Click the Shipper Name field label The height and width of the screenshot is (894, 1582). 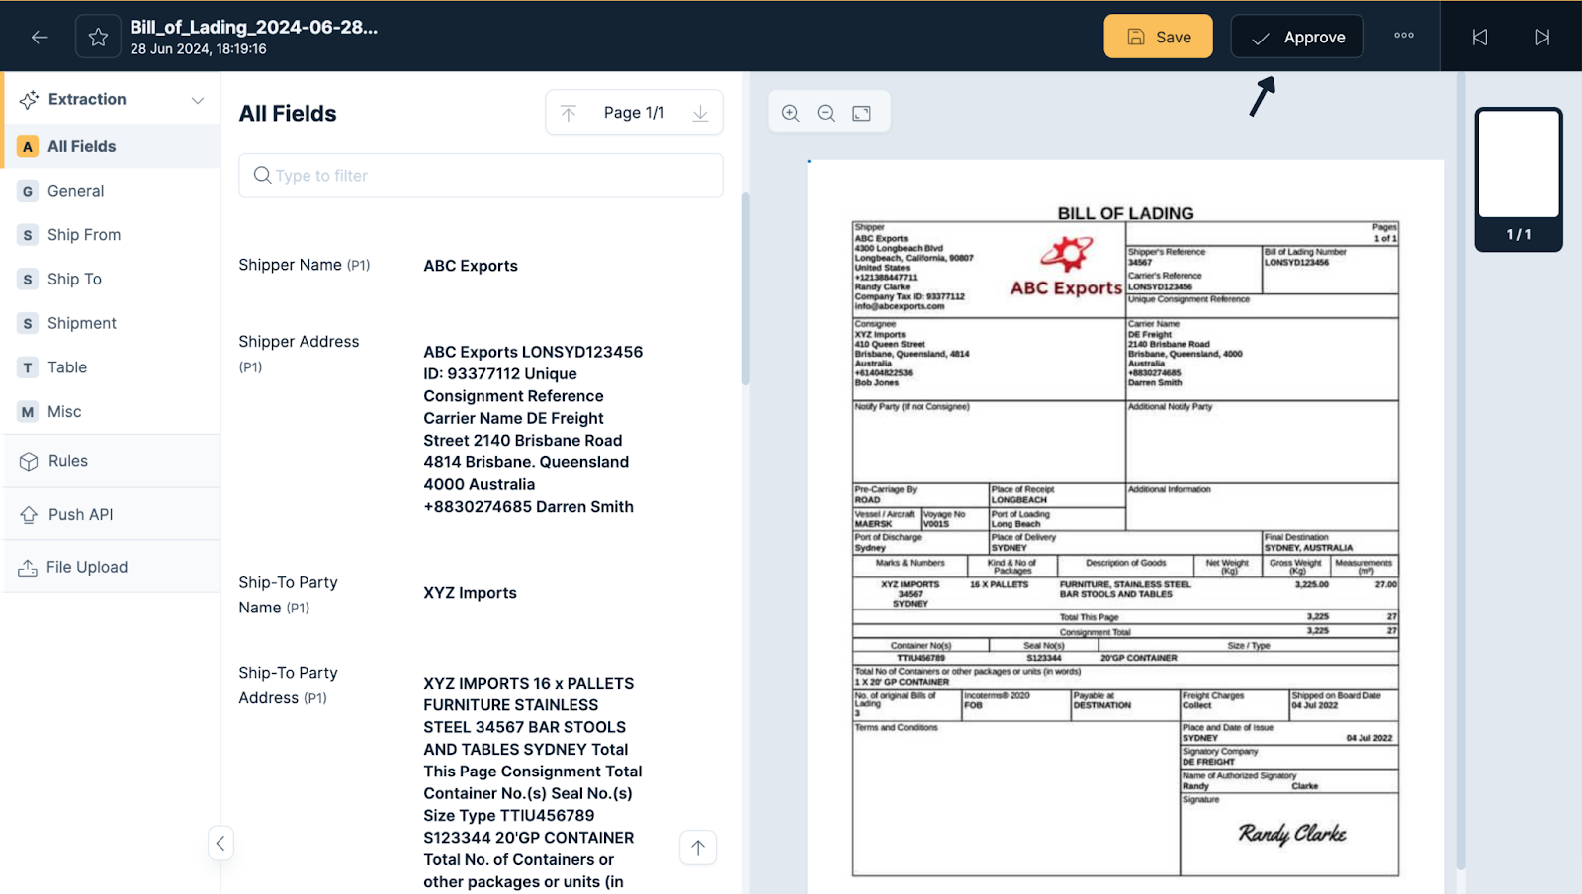305,265
